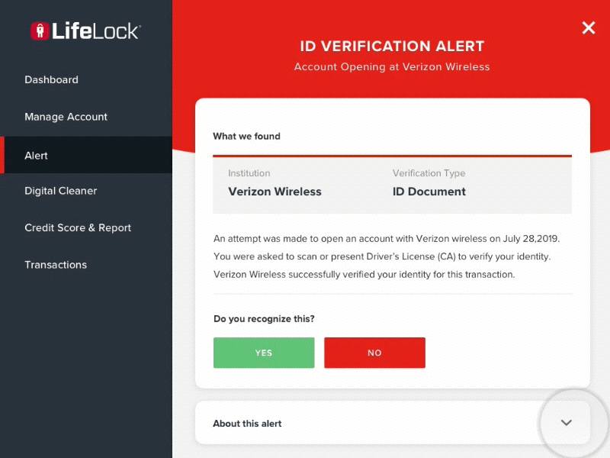This screenshot has width=610, height=458.
Task: Open Digital Cleaner in sidebar
Action: pos(61,191)
